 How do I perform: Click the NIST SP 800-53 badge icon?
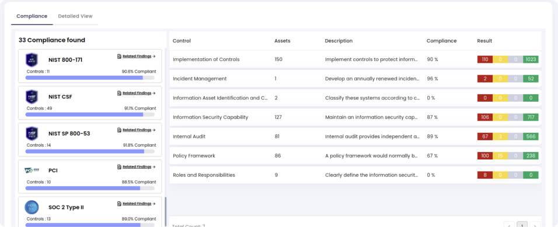click(32, 134)
